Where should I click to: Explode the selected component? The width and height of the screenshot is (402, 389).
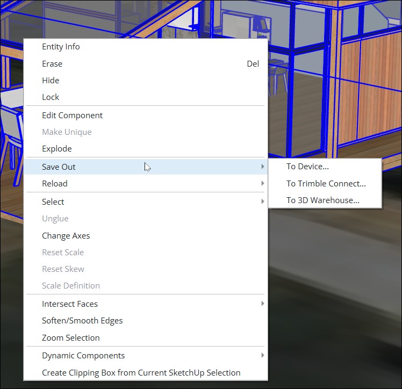click(x=56, y=149)
